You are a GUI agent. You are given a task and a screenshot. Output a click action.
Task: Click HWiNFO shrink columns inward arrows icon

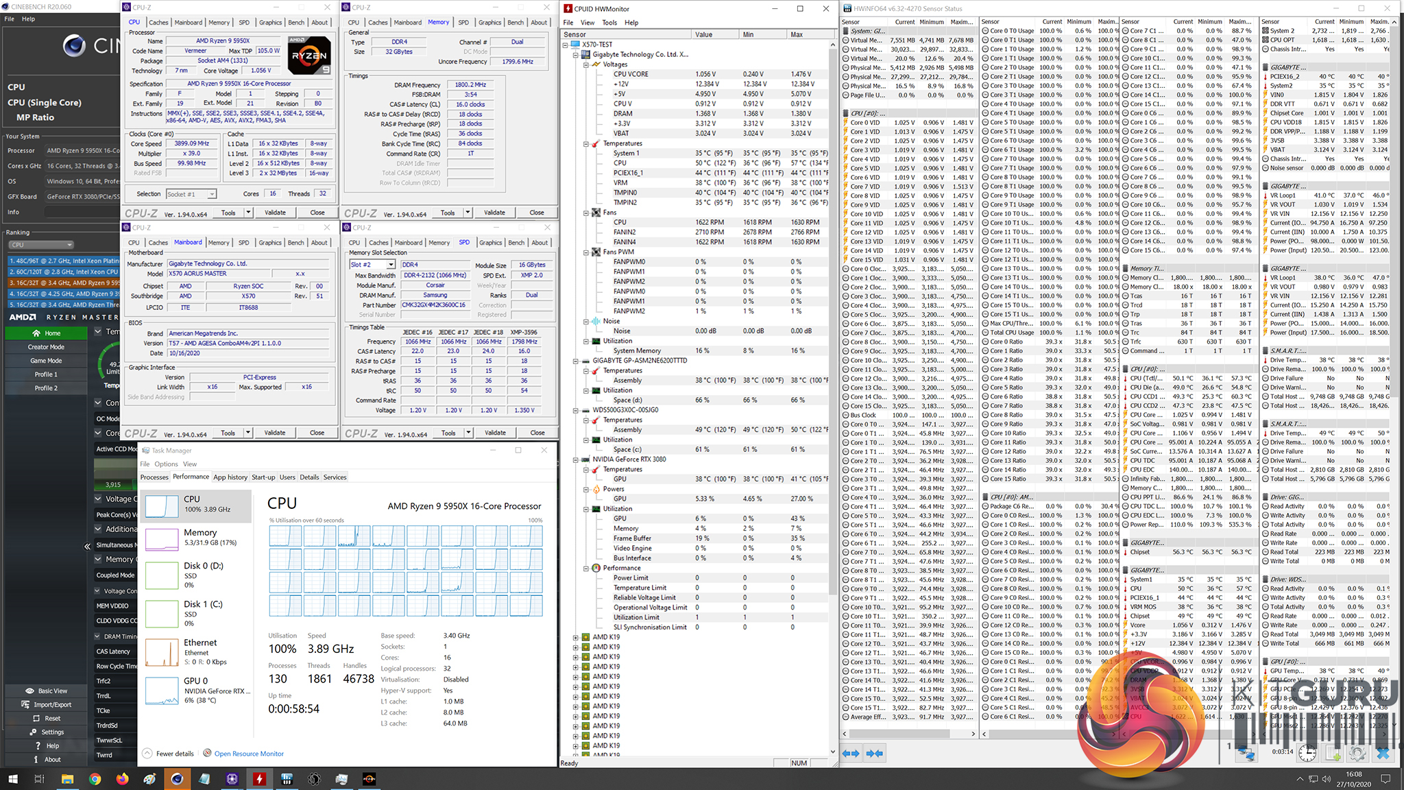point(874,754)
